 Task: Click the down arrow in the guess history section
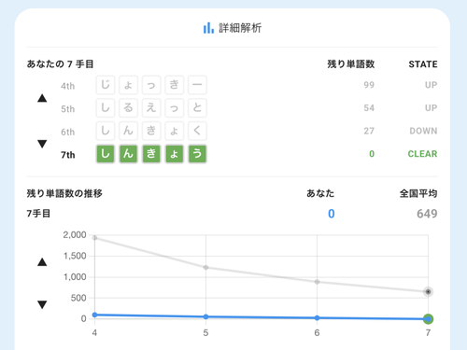42,144
